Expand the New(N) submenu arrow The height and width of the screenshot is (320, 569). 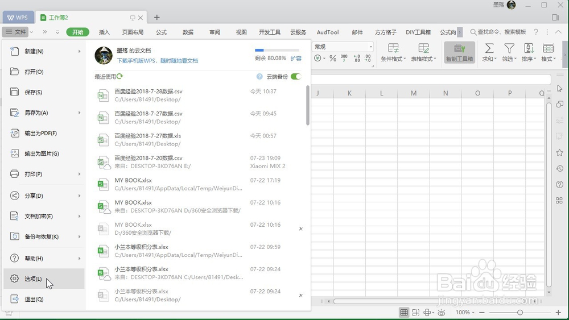point(79,52)
